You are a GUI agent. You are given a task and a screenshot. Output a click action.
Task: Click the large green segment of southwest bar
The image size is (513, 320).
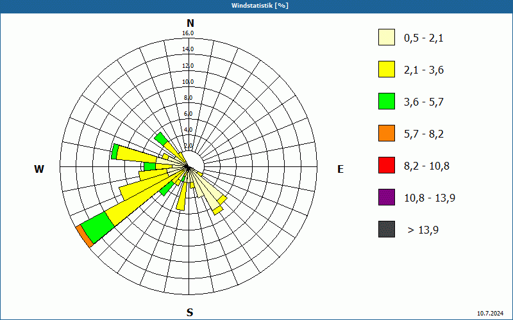pos(98,227)
